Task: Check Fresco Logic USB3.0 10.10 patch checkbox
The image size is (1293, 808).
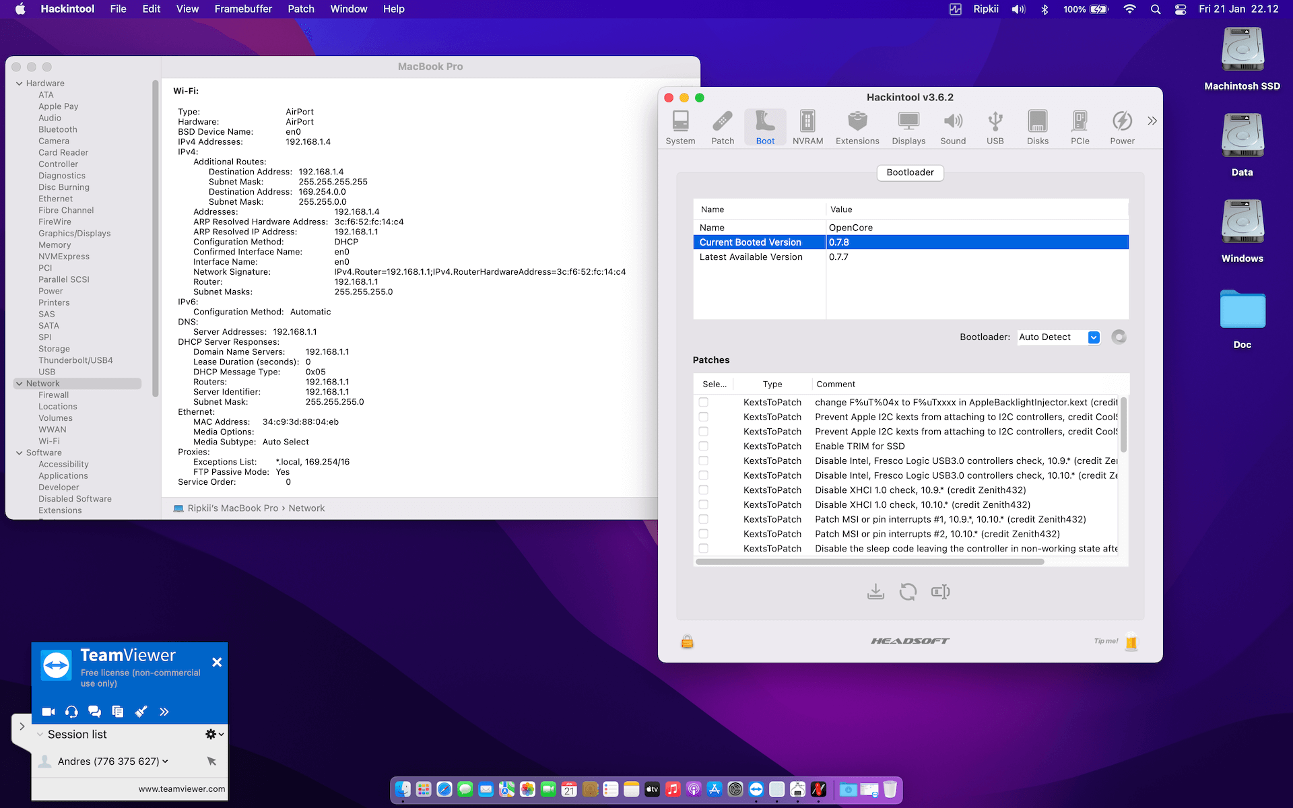Action: [x=703, y=475]
